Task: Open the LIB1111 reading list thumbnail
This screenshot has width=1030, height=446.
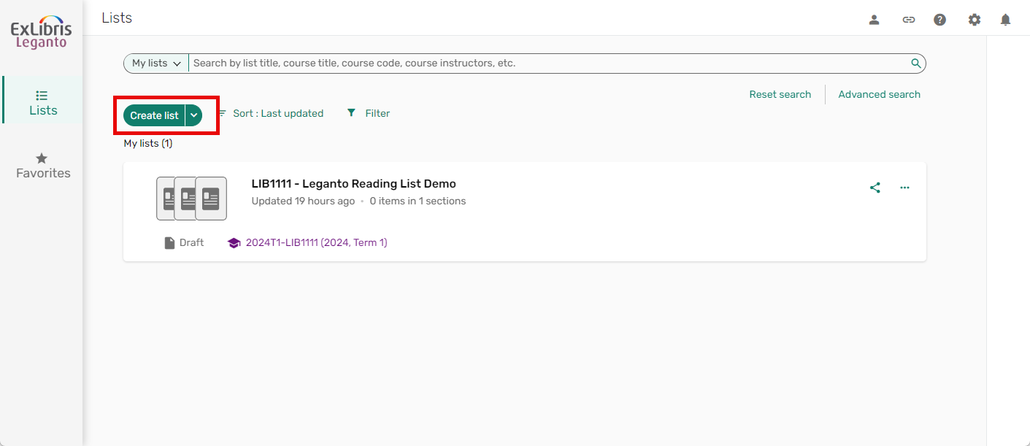Action: [x=191, y=198]
